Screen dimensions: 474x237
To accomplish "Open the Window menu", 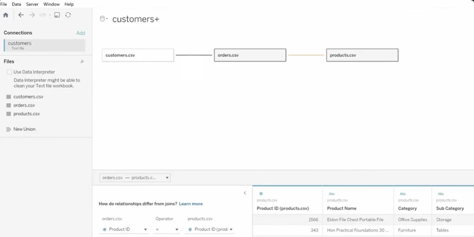I will [52, 4].
